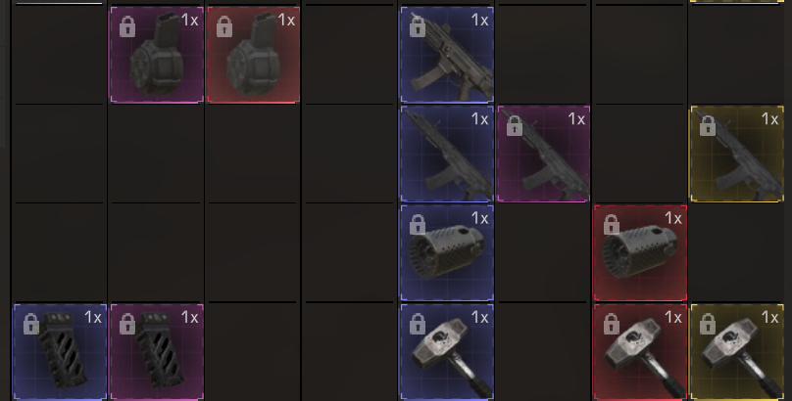Choose the blue pistol grip item
This screenshot has width=792, height=401.
(60, 352)
